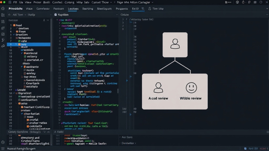Viewport: 269px width, 151px height.
Task: Open the cloud icon in the activity bar
Action: pyautogui.click(x=3, y=46)
